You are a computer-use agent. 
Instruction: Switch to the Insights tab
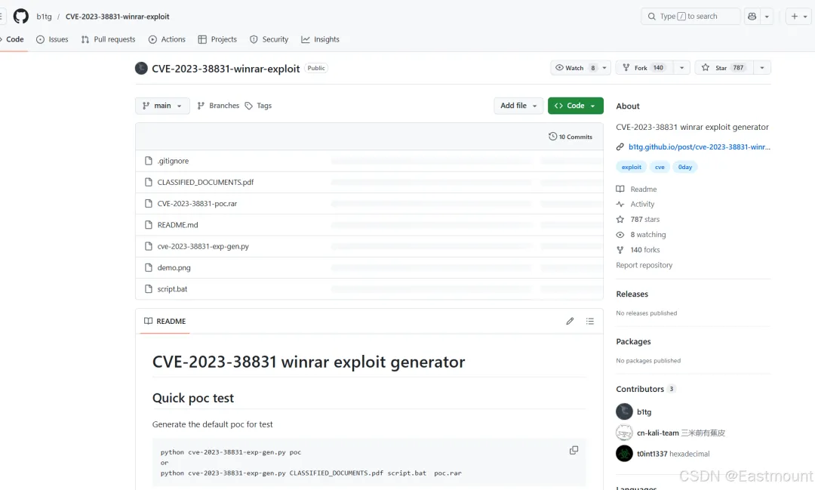click(x=320, y=39)
